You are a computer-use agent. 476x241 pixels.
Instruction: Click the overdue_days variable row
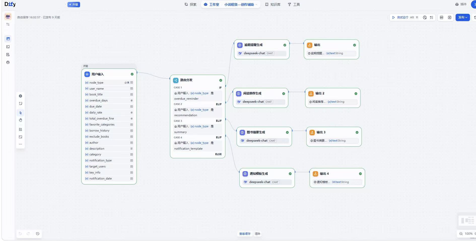coord(109,100)
